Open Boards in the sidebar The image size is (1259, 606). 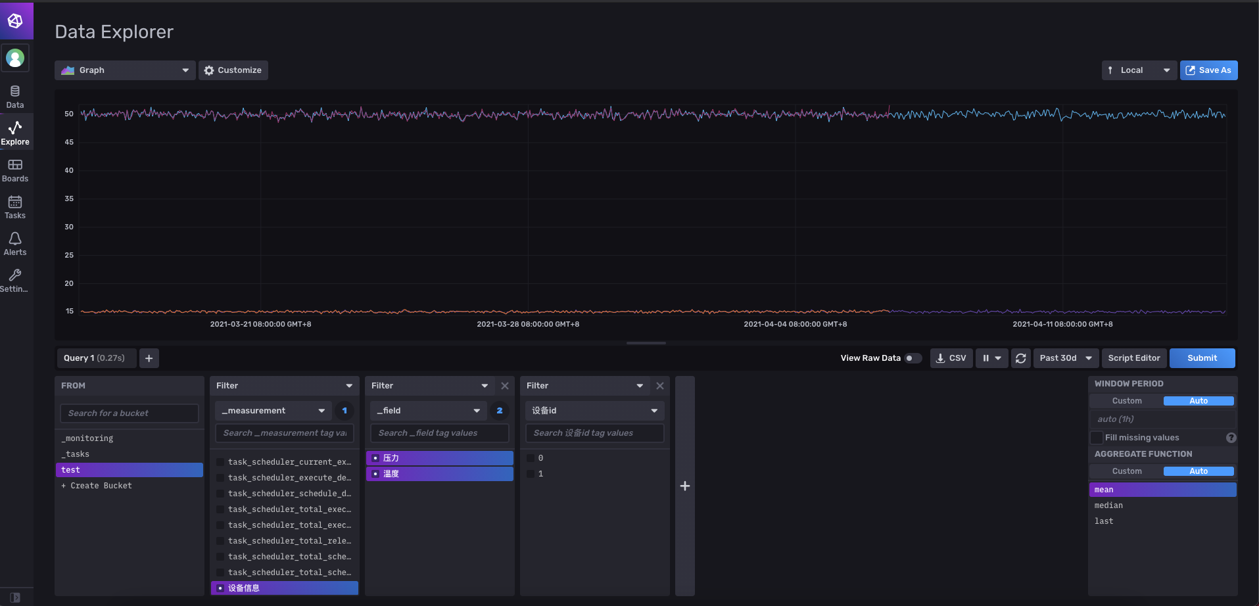point(15,170)
